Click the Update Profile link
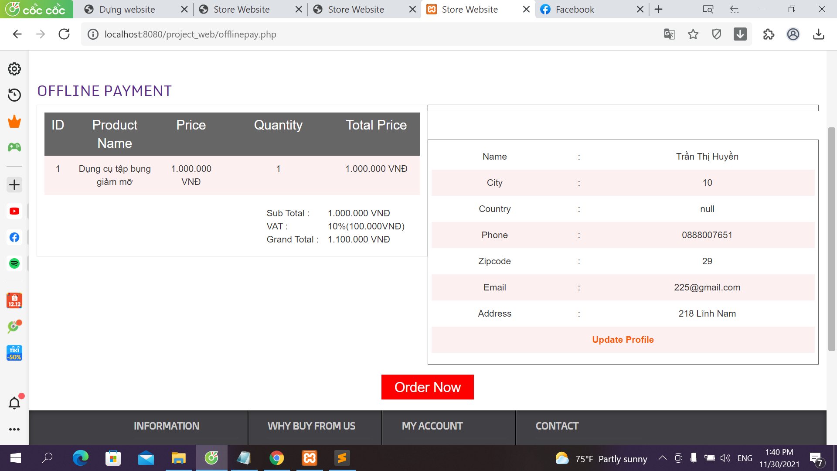The height and width of the screenshot is (471, 837). [623, 340]
